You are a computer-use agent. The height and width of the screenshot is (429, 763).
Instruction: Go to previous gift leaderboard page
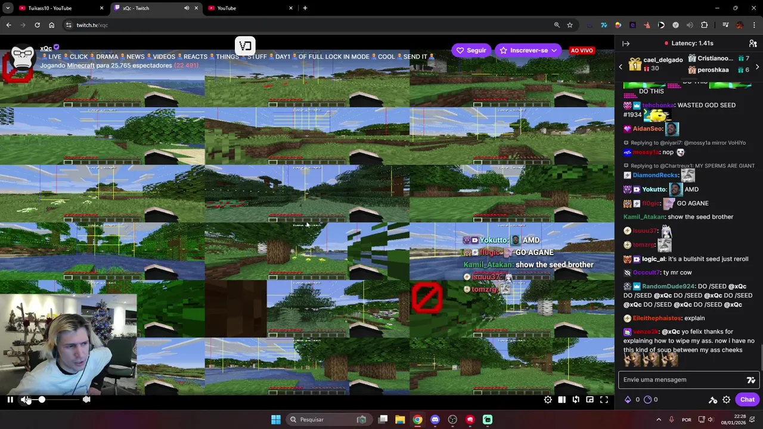[x=621, y=67]
